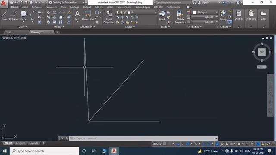Switch to Layout1 tab
This screenshot has height=155, width=276.
pos(20,143)
